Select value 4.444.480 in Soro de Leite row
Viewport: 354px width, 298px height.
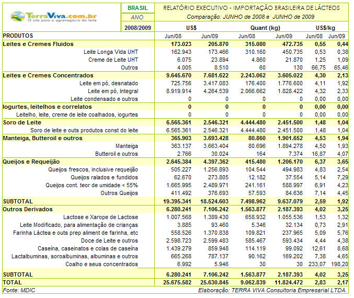click(x=253, y=122)
